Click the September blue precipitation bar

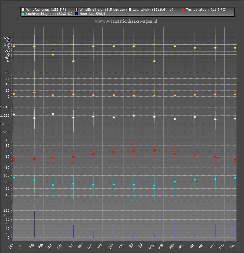[x=175, y=230]
